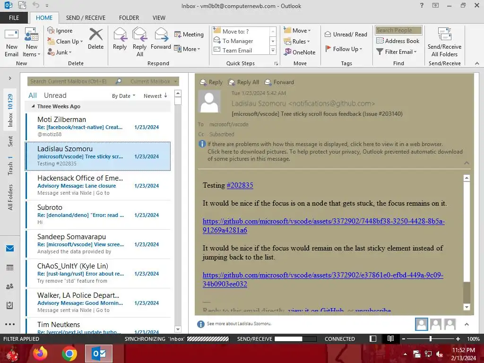484x363 pixels.
Task: Click Reply in the reading pane
Action: coord(211,82)
